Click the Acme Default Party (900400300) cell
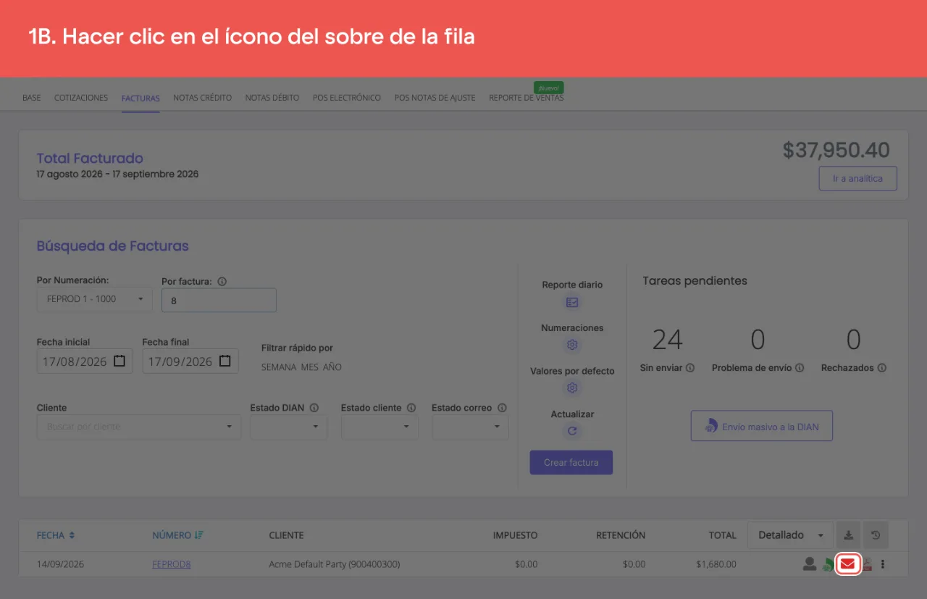927x599 pixels. tap(335, 564)
